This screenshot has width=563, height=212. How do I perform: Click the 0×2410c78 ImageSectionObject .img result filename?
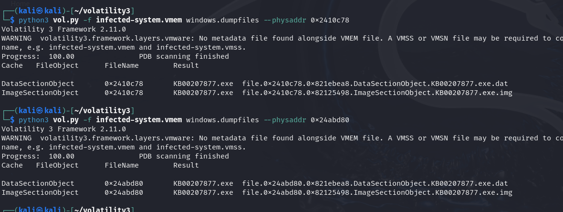(377, 93)
